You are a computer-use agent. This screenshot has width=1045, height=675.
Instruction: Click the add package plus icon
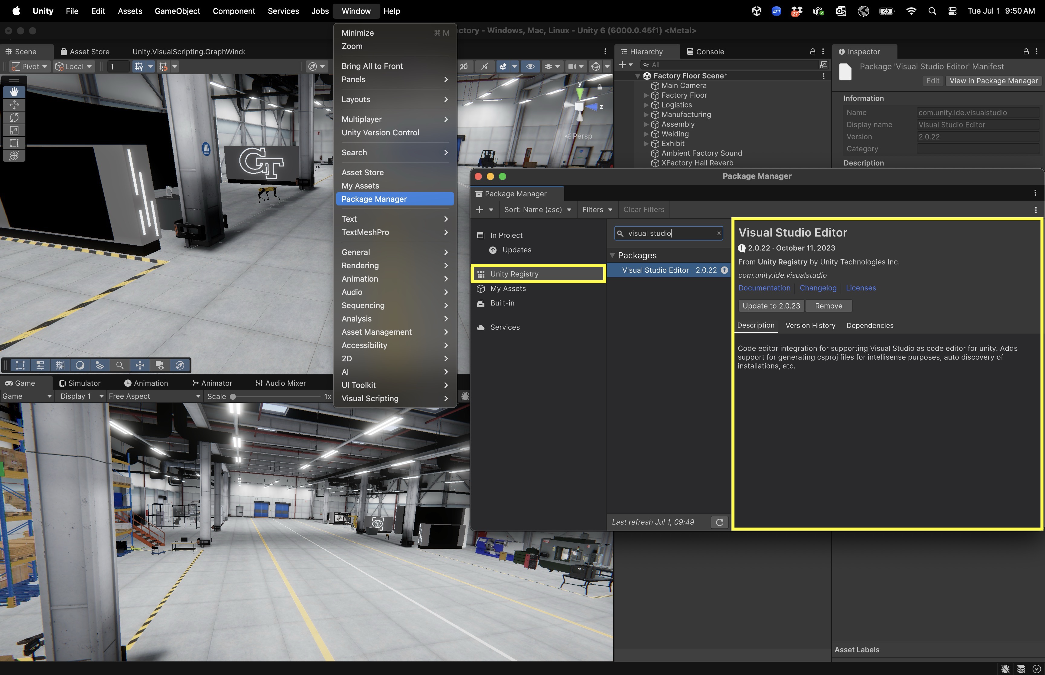pos(479,210)
